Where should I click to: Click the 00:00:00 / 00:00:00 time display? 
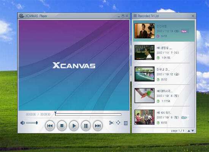pyautogui.click(x=38, y=114)
